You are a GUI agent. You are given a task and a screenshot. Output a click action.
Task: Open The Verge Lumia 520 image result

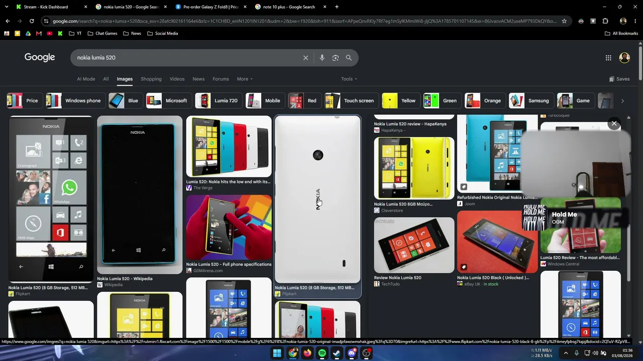pyautogui.click(x=229, y=146)
